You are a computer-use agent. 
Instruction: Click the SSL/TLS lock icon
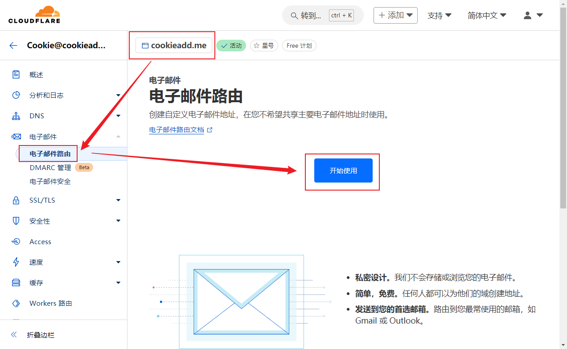[x=16, y=200]
